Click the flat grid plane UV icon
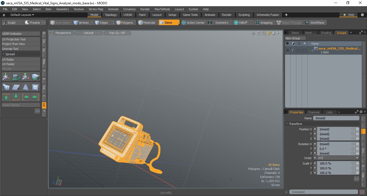The image size is (367, 196). 16,87
